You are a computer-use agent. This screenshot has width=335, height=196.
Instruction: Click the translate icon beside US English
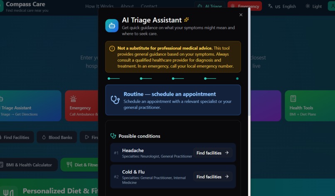tap(270, 6)
